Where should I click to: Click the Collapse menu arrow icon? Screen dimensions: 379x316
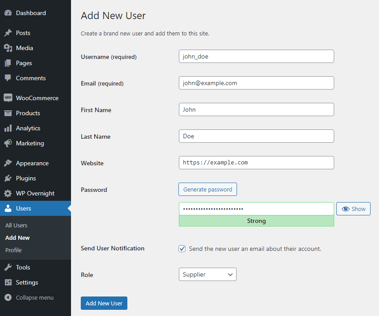click(x=8, y=297)
